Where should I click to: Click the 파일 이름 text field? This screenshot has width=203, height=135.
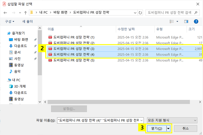(x=99, y=120)
